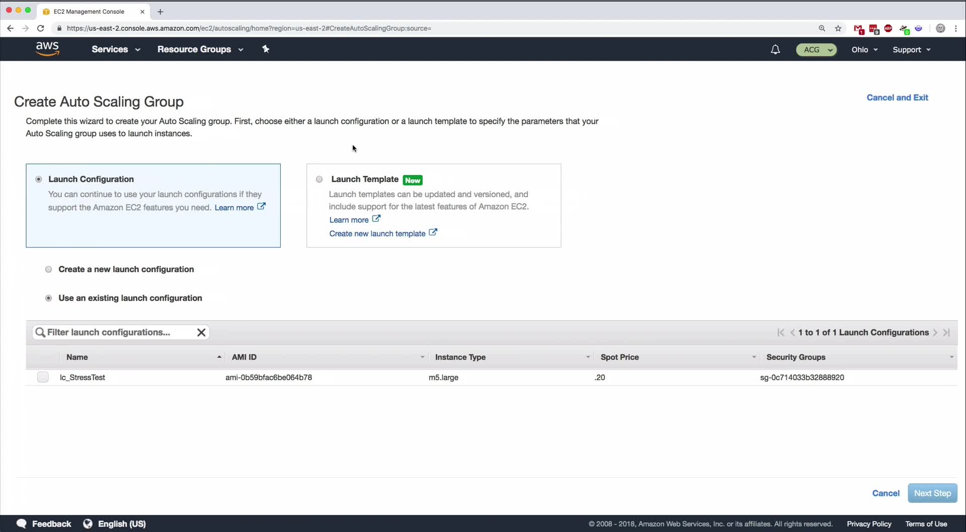The width and height of the screenshot is (966, 532).
Task: Click the pin shortcuts icon in navbar
Action: pyautogui.click(x=266, y=49)
